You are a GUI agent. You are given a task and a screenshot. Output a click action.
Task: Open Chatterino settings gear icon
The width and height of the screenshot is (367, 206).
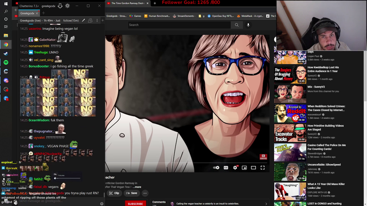[x=68, y=6]
